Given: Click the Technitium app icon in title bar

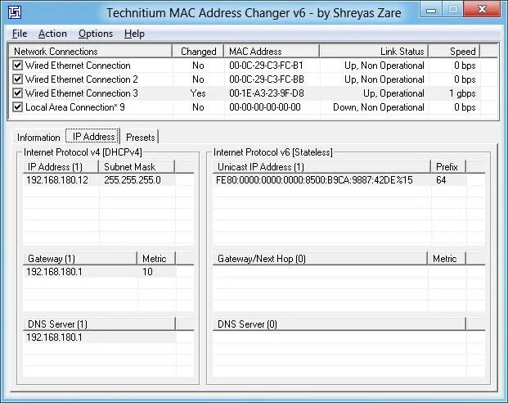Looking at the screenshot, I should pos(15,12).
